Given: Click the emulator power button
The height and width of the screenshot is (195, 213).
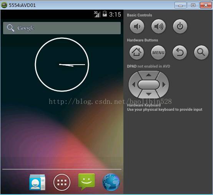Looking at the screenshot, I should point(180,27).
